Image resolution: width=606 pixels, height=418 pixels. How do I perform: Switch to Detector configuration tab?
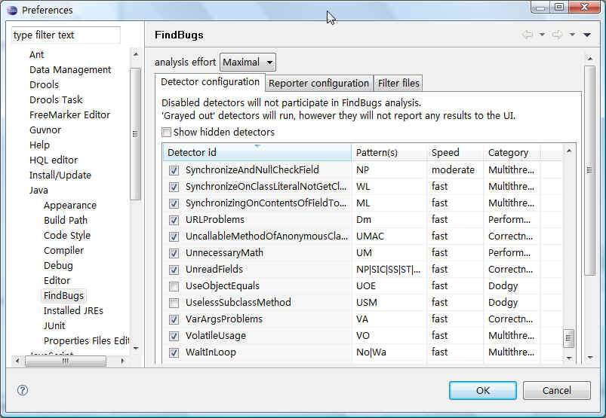click(211, 82)
